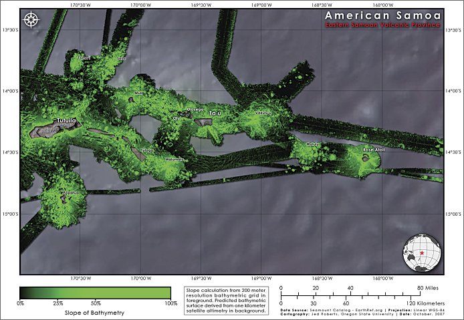Viewport: 464px width, 320px height.
Task: Click the 13°30'S label on the left edge
Action: pos(11,30)
